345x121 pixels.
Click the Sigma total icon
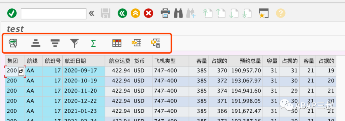tap(93, 43)
